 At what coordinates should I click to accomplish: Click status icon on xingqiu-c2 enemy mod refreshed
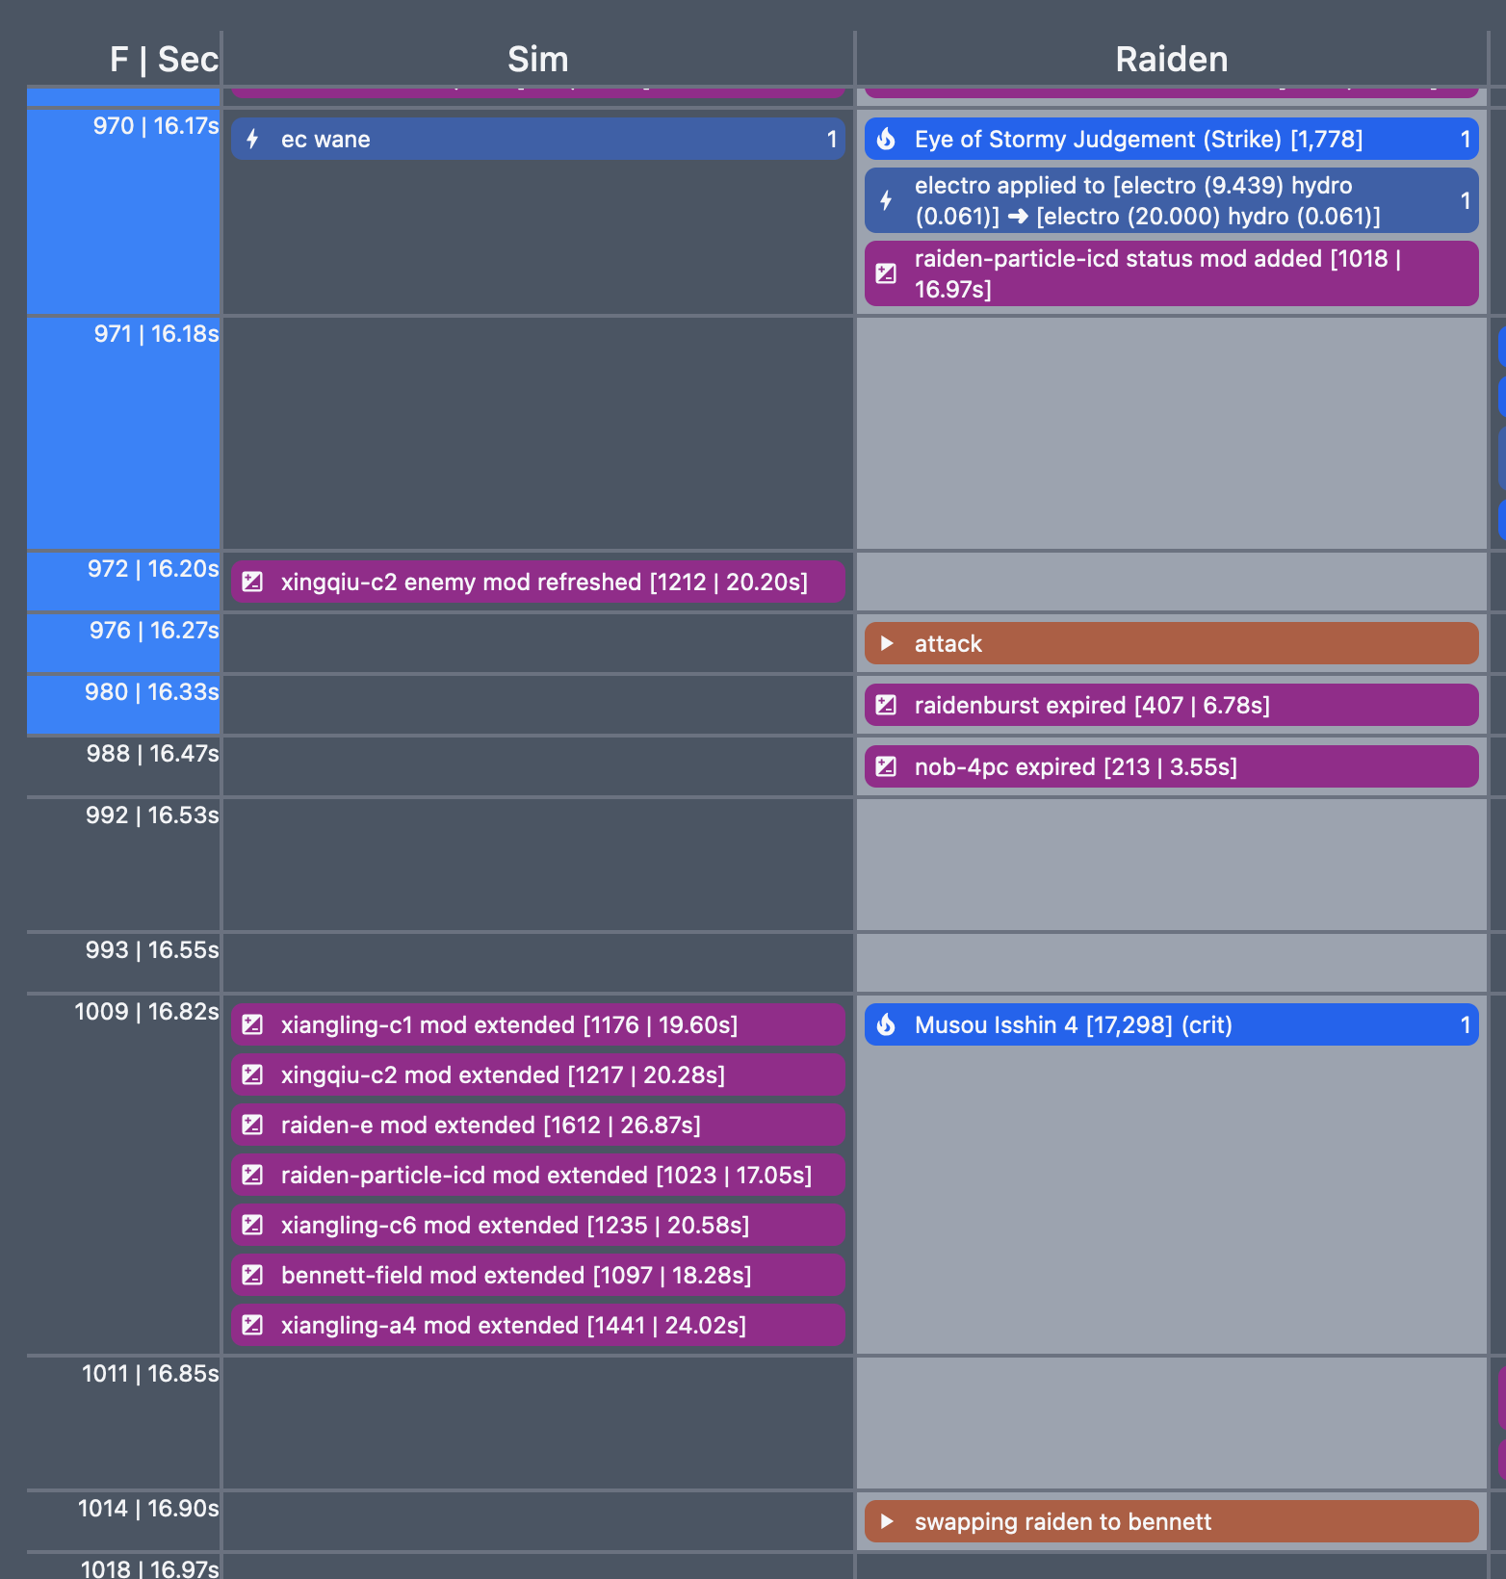(252, 582)
